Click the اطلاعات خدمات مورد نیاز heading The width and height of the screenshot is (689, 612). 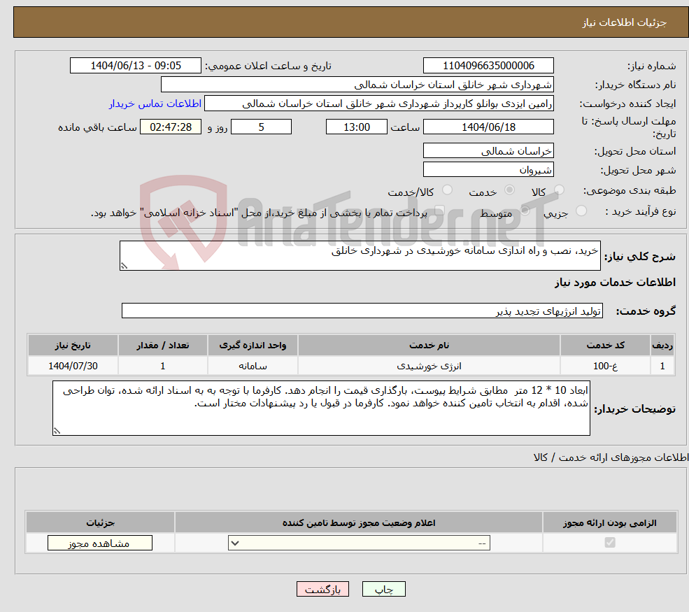point(615,282)
